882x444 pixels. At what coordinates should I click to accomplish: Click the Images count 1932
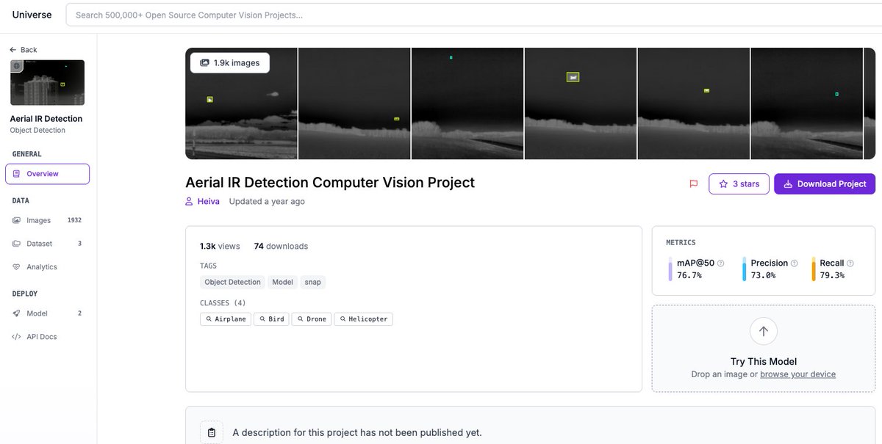pyautogui.click(x=74, y=220)
